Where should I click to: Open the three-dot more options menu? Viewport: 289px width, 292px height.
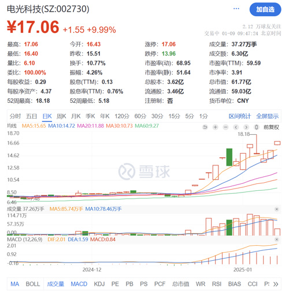(x=236, y=9)
